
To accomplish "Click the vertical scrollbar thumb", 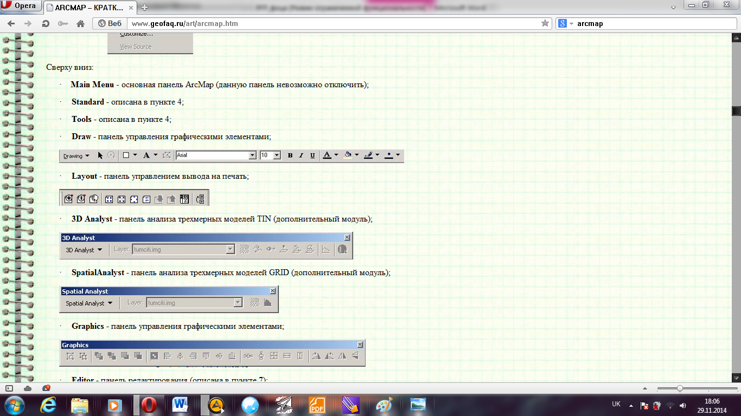I will (x=736, y=110).
